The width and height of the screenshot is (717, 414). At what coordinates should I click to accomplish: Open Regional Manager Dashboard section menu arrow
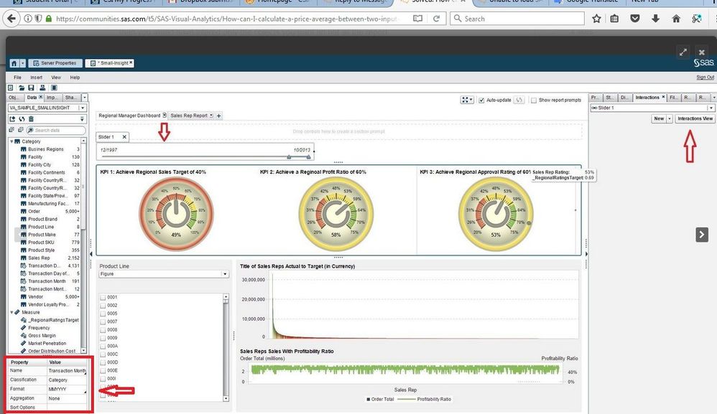165,116
